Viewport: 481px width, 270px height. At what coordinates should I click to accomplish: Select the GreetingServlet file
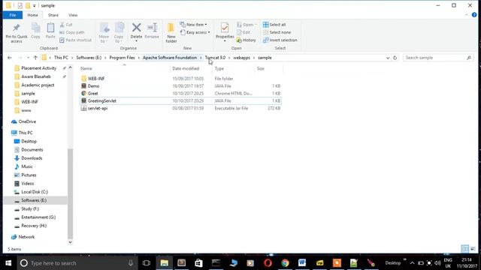tap(102, 100)
